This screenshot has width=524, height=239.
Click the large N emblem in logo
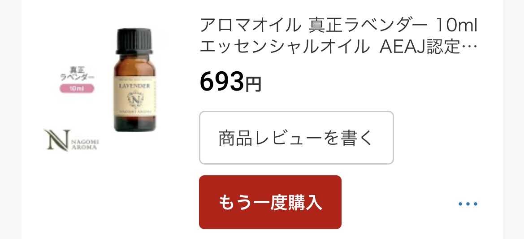coord(57,140)
